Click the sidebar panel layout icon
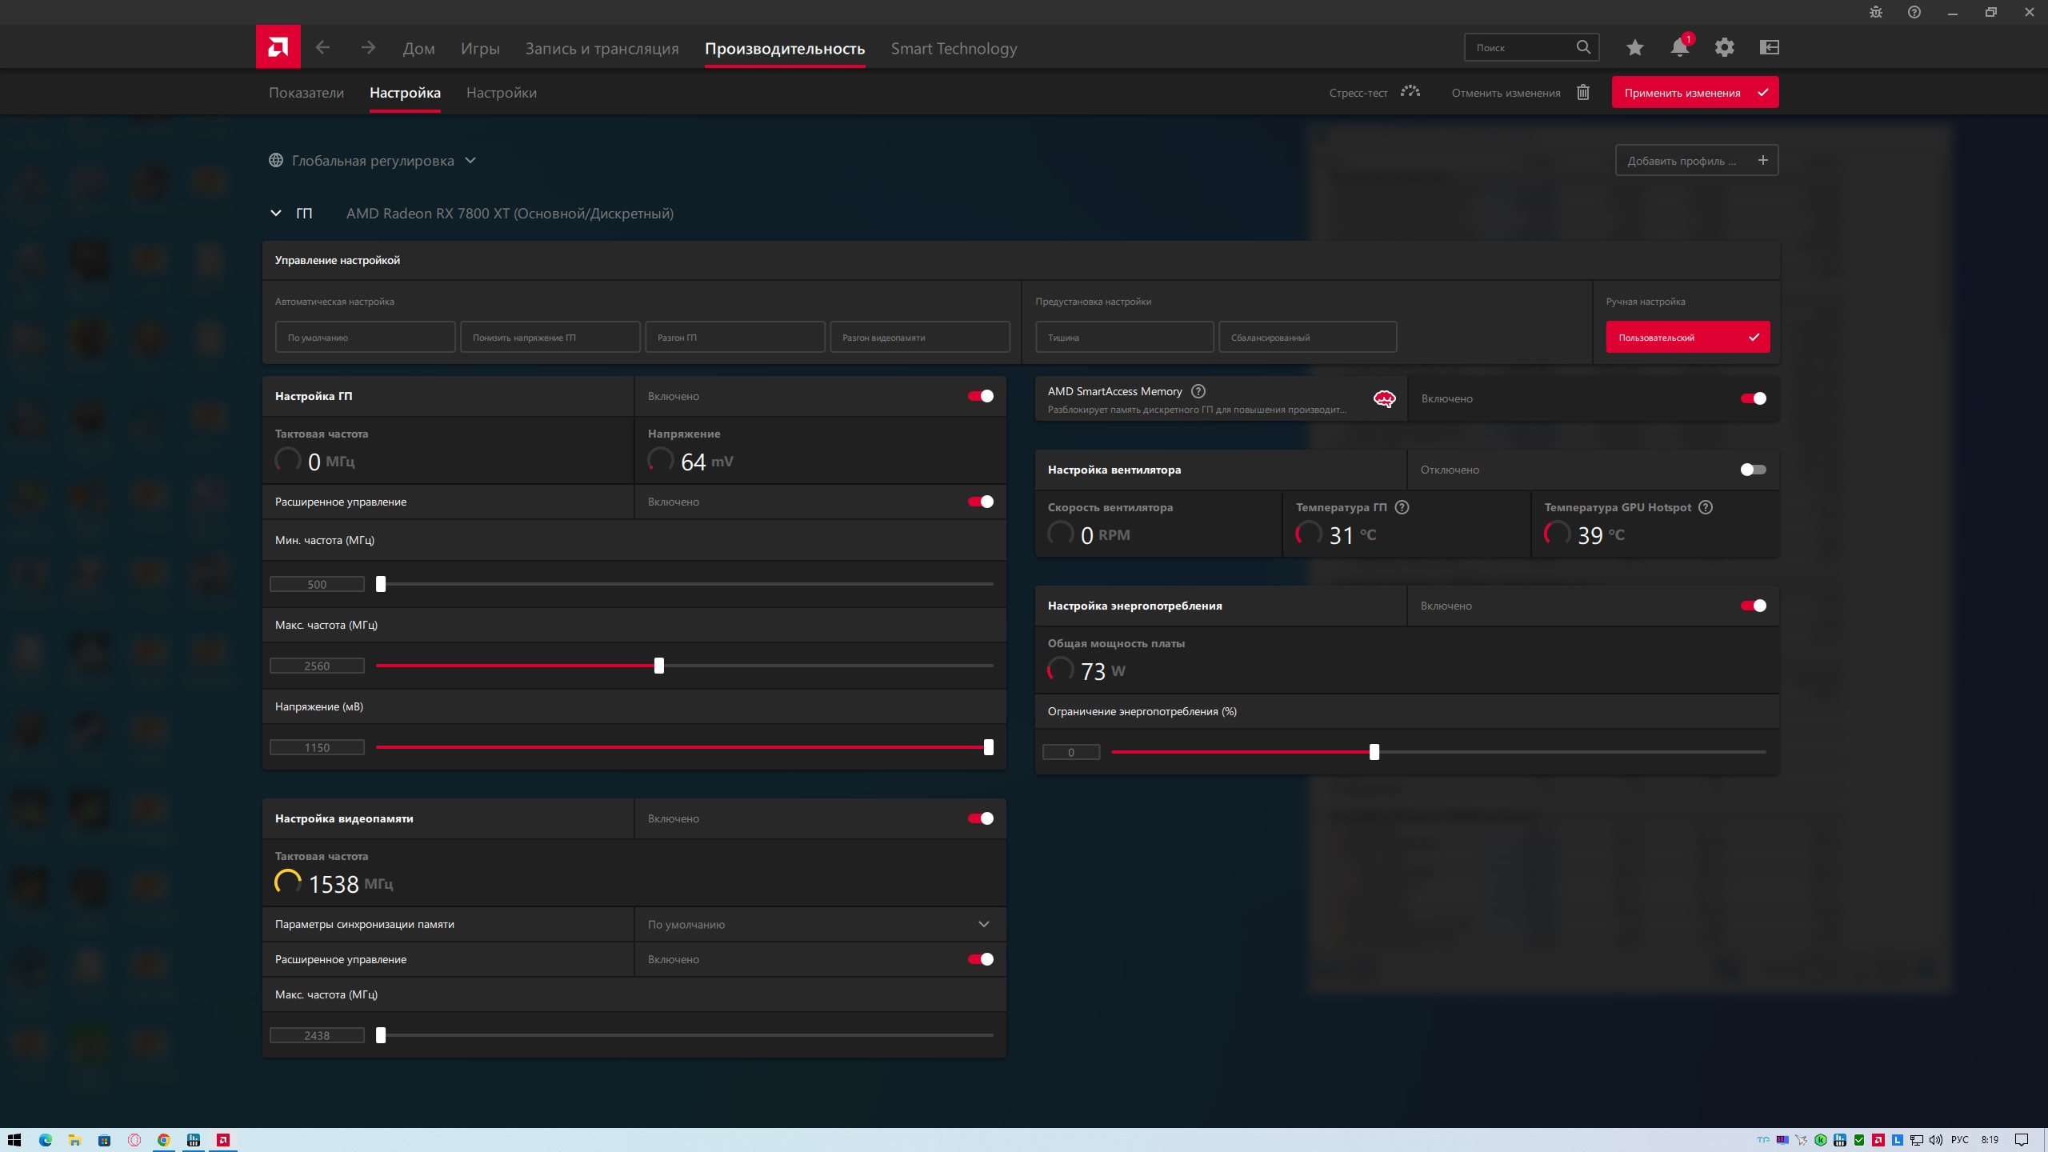 [x=1769, y=48]
